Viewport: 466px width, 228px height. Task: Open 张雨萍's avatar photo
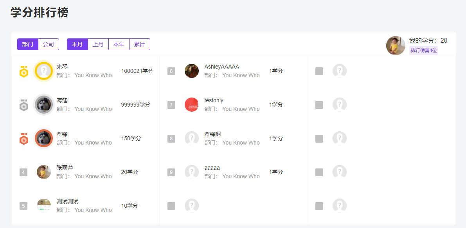point(44,172)
